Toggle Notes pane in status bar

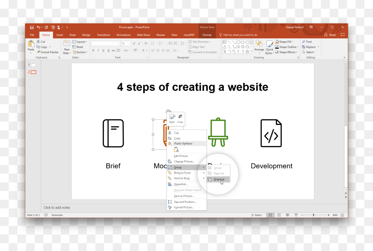256,215
